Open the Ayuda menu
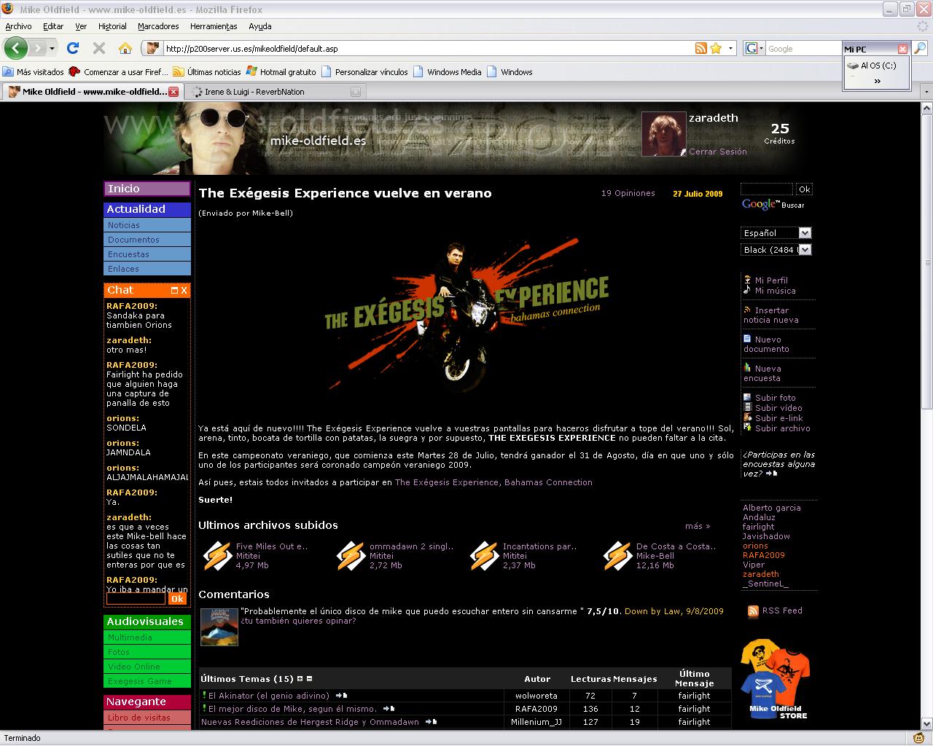Screen dimensions: 933x746 coord(260,26)
